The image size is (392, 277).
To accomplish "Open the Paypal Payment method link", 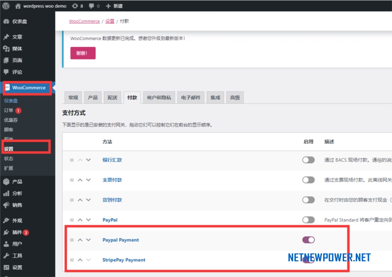I will click(x=121, y=240).
